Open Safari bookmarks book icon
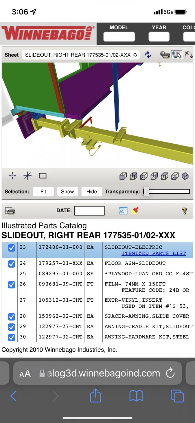The image size is (195, 423). (136, 396)
